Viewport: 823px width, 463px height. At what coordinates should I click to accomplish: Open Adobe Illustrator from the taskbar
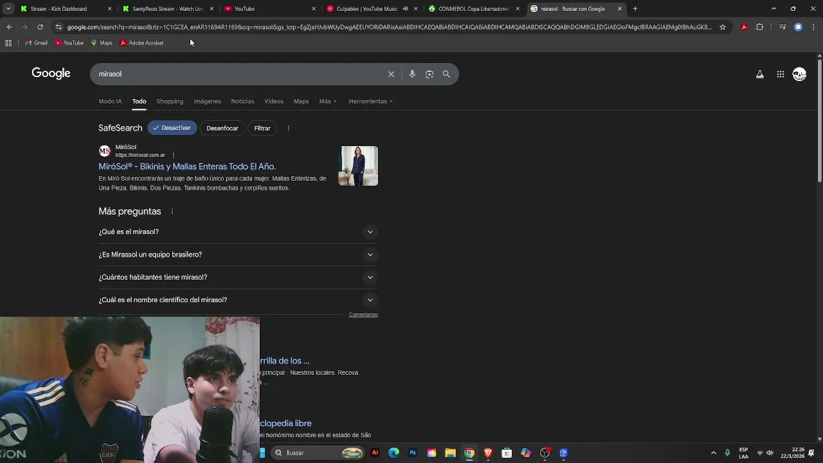(375, 453)
